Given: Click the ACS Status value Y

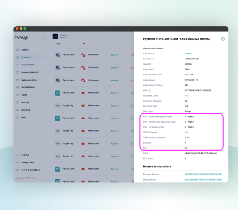Looking at the screenshot, I should point(185,159).
